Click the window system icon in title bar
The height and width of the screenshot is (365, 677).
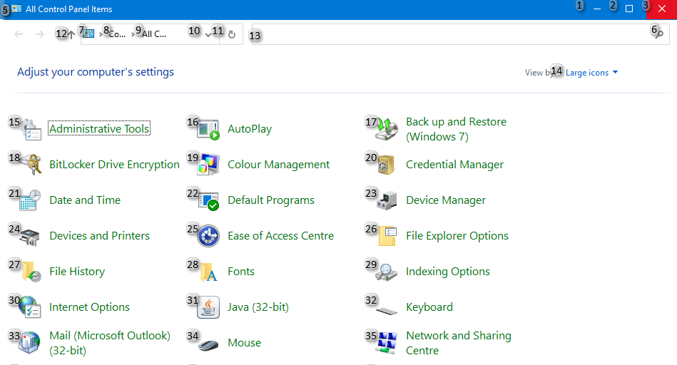(x=16, y=9)
